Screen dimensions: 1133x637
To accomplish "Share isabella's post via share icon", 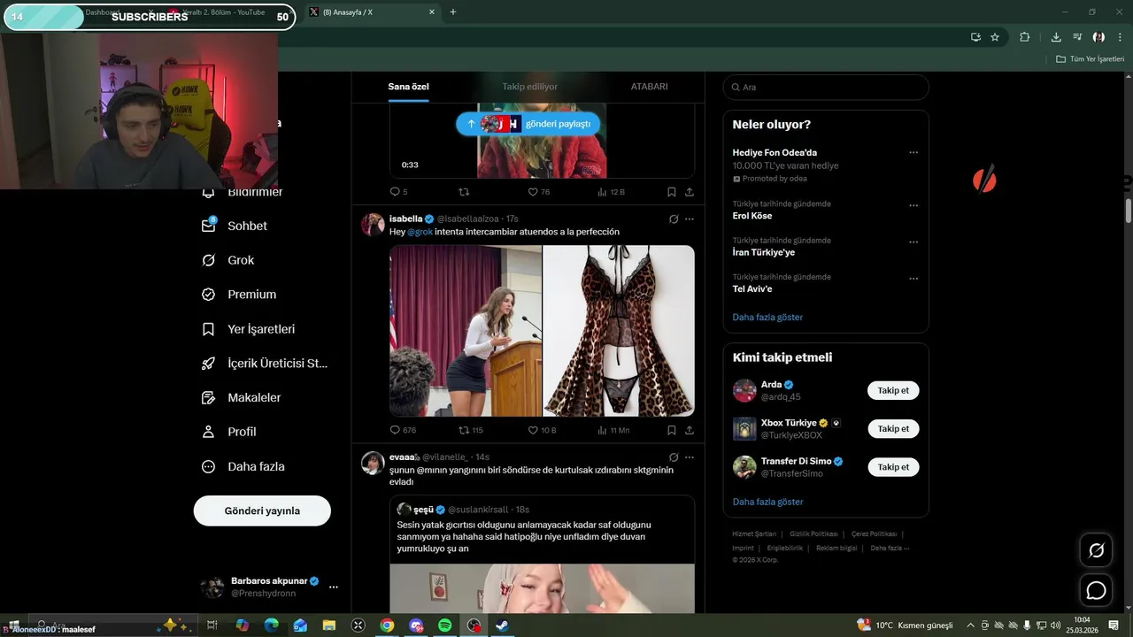I will pos(689,430).
